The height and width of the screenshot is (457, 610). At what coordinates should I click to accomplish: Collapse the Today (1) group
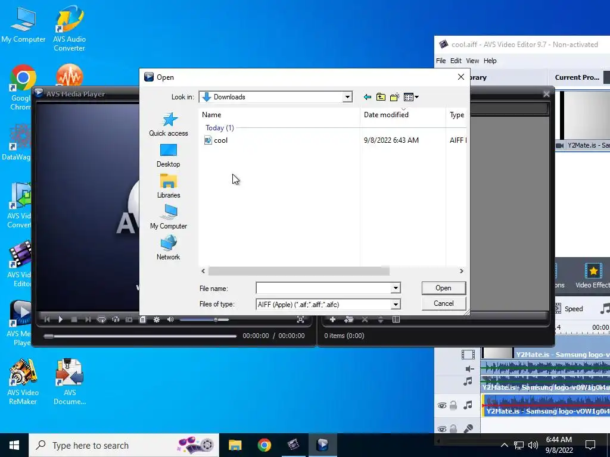(219, 128)
